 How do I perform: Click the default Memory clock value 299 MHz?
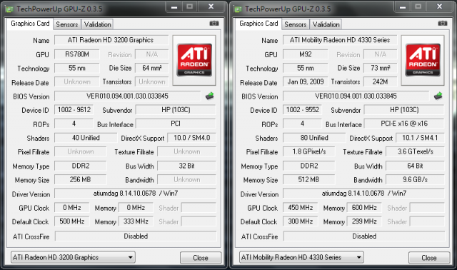[364, 221]
